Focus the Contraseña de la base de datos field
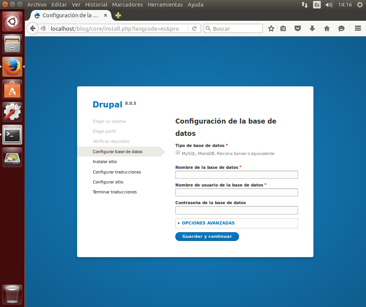366x307 pixels. (x=236, y=210)
